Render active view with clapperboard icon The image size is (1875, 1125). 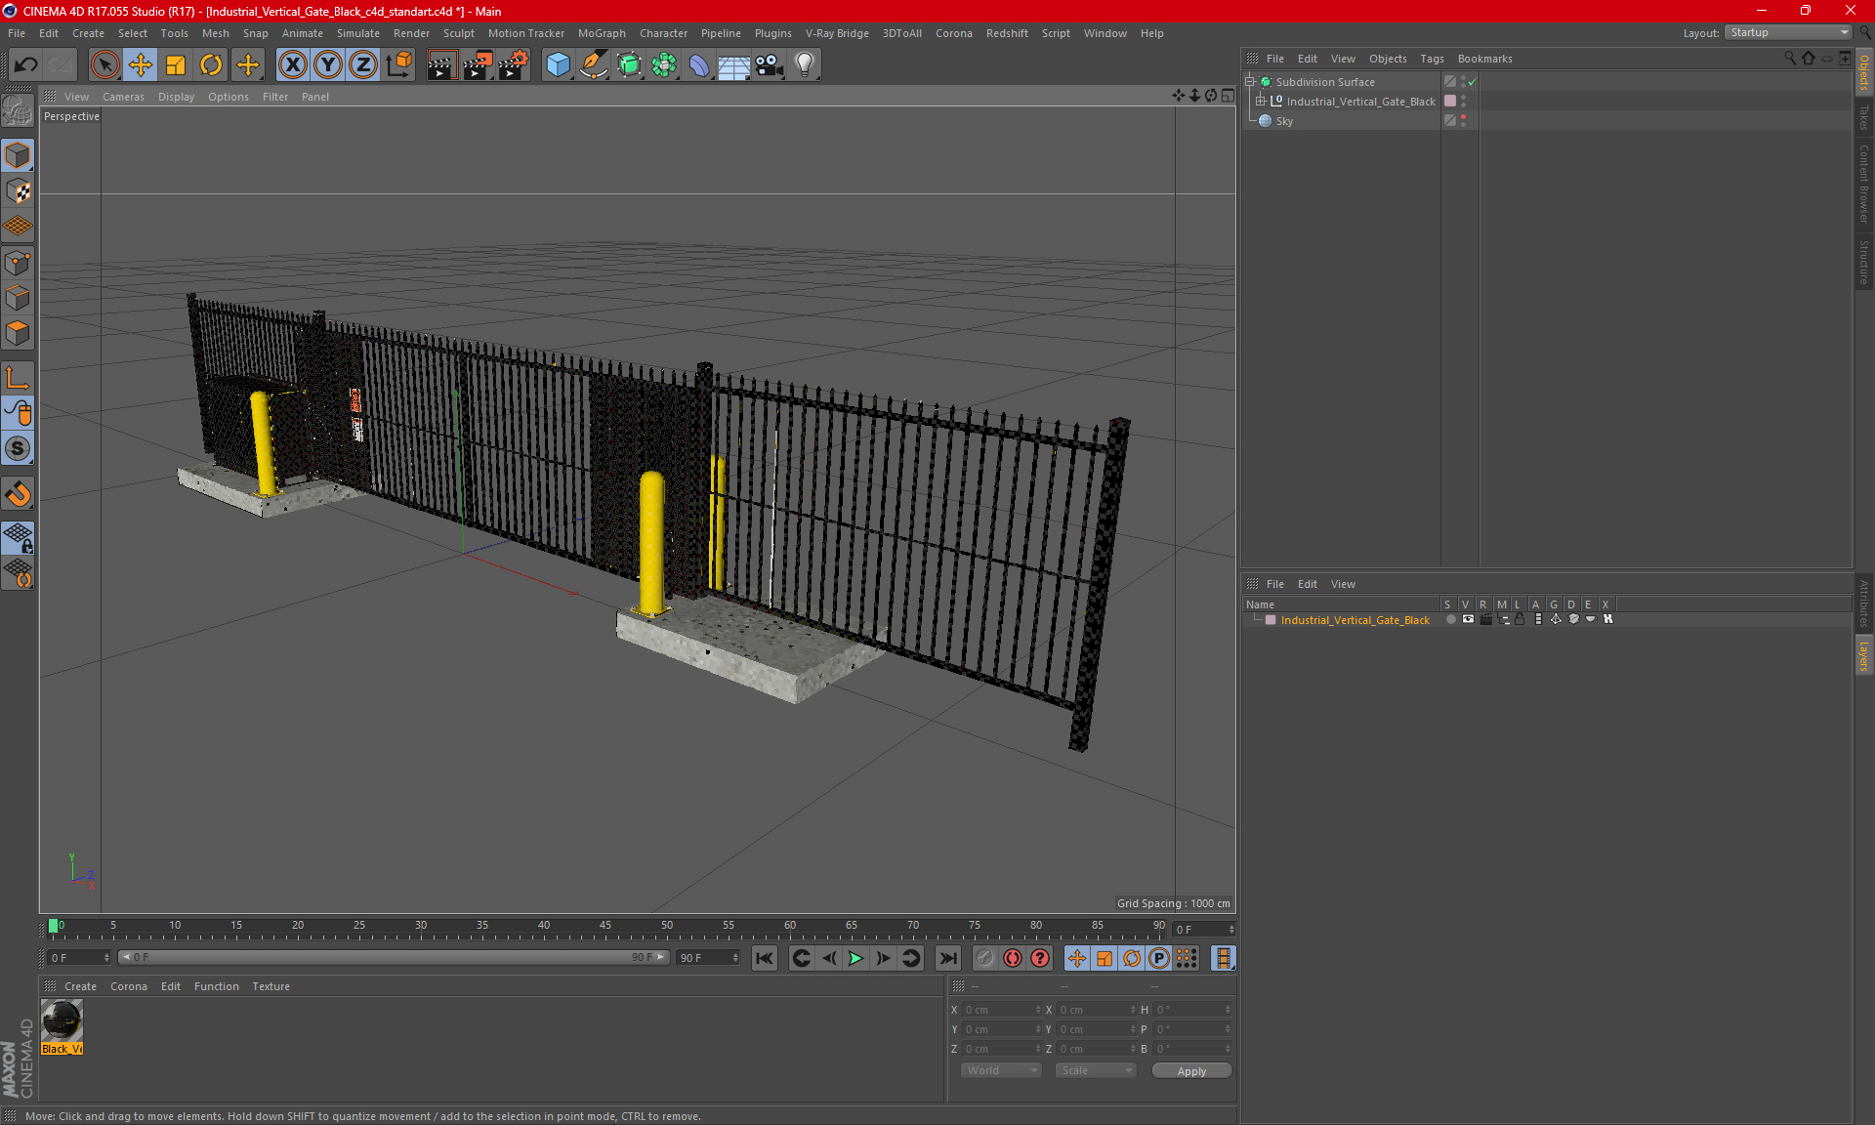[x=441, y=64]
